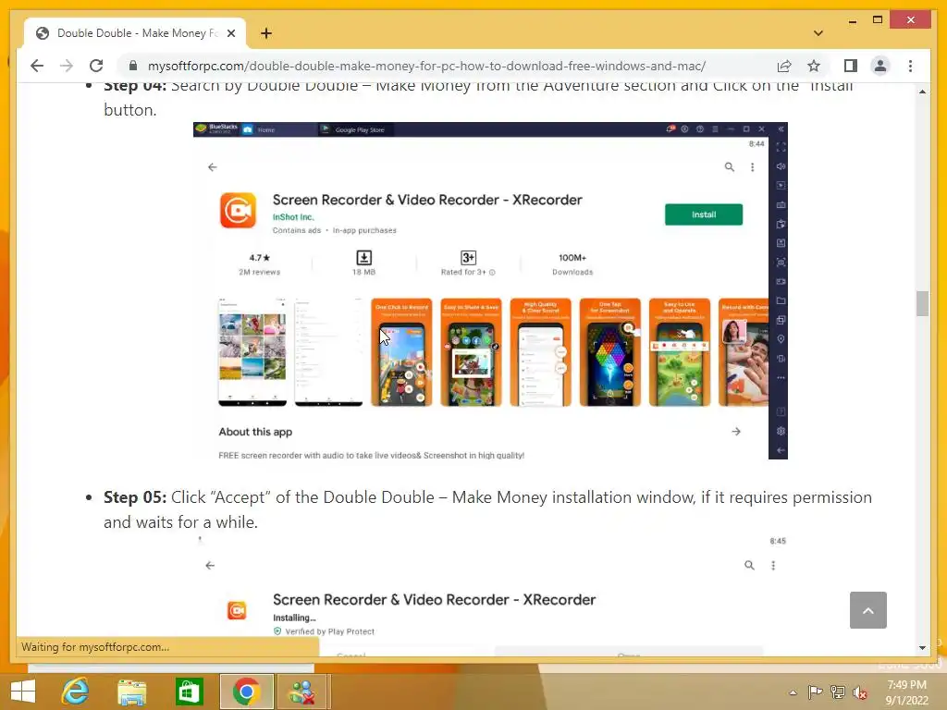This screenshot has width=947, height=710.
Task: Click the small XRecorder icon beside Installing
Action: [237, 610]
